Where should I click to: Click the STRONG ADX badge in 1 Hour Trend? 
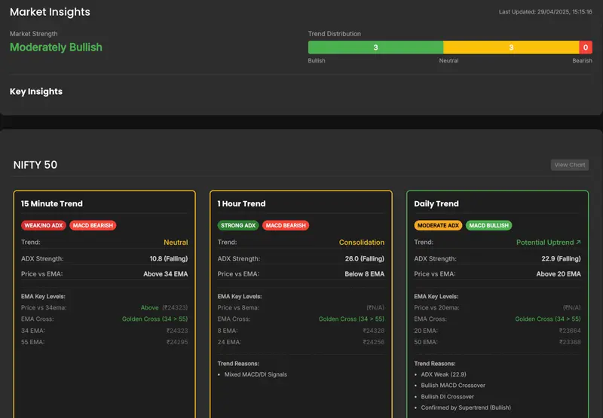[238, 225]
